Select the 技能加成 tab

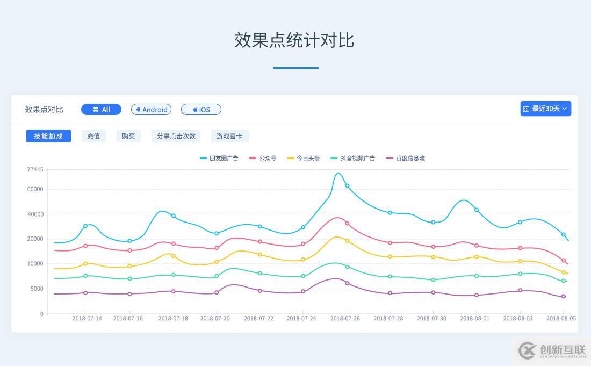48,136
